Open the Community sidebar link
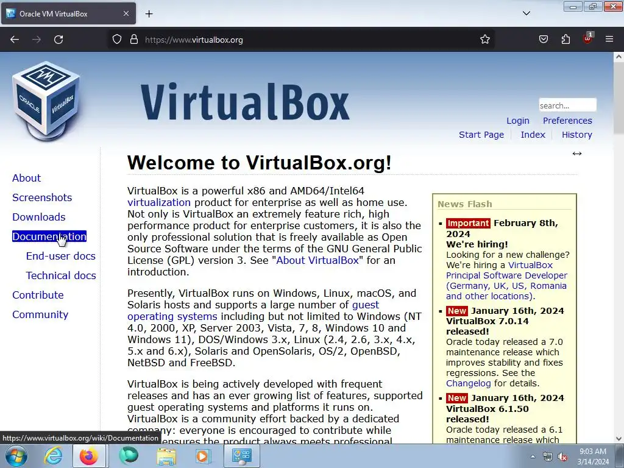Viewport: 624px width, 468px height. 40,314
